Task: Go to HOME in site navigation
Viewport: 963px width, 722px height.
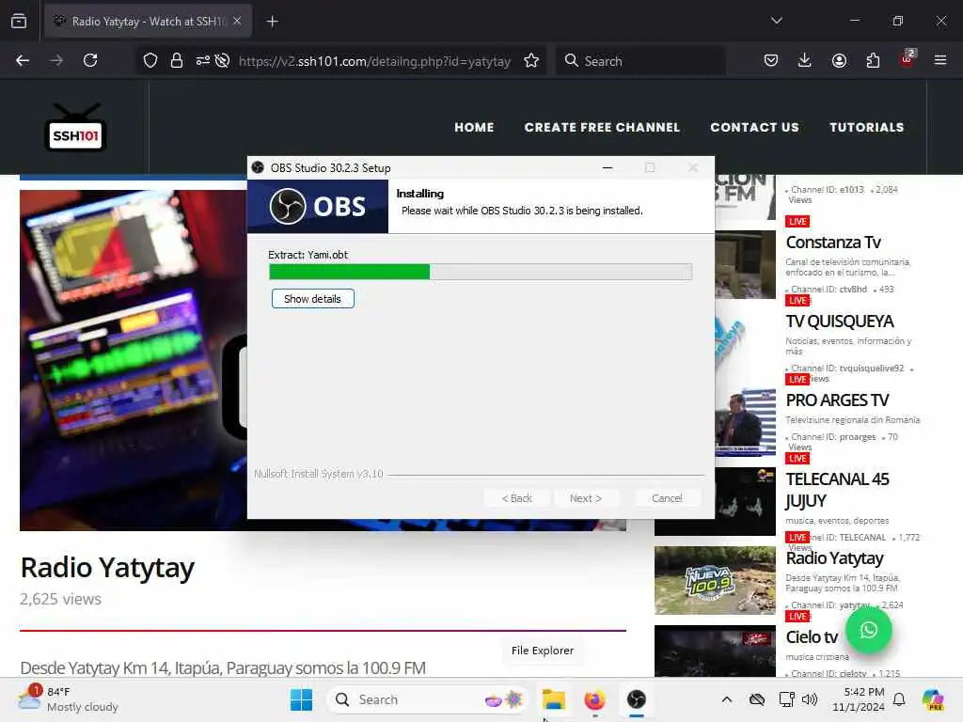Action: (474, 127)
